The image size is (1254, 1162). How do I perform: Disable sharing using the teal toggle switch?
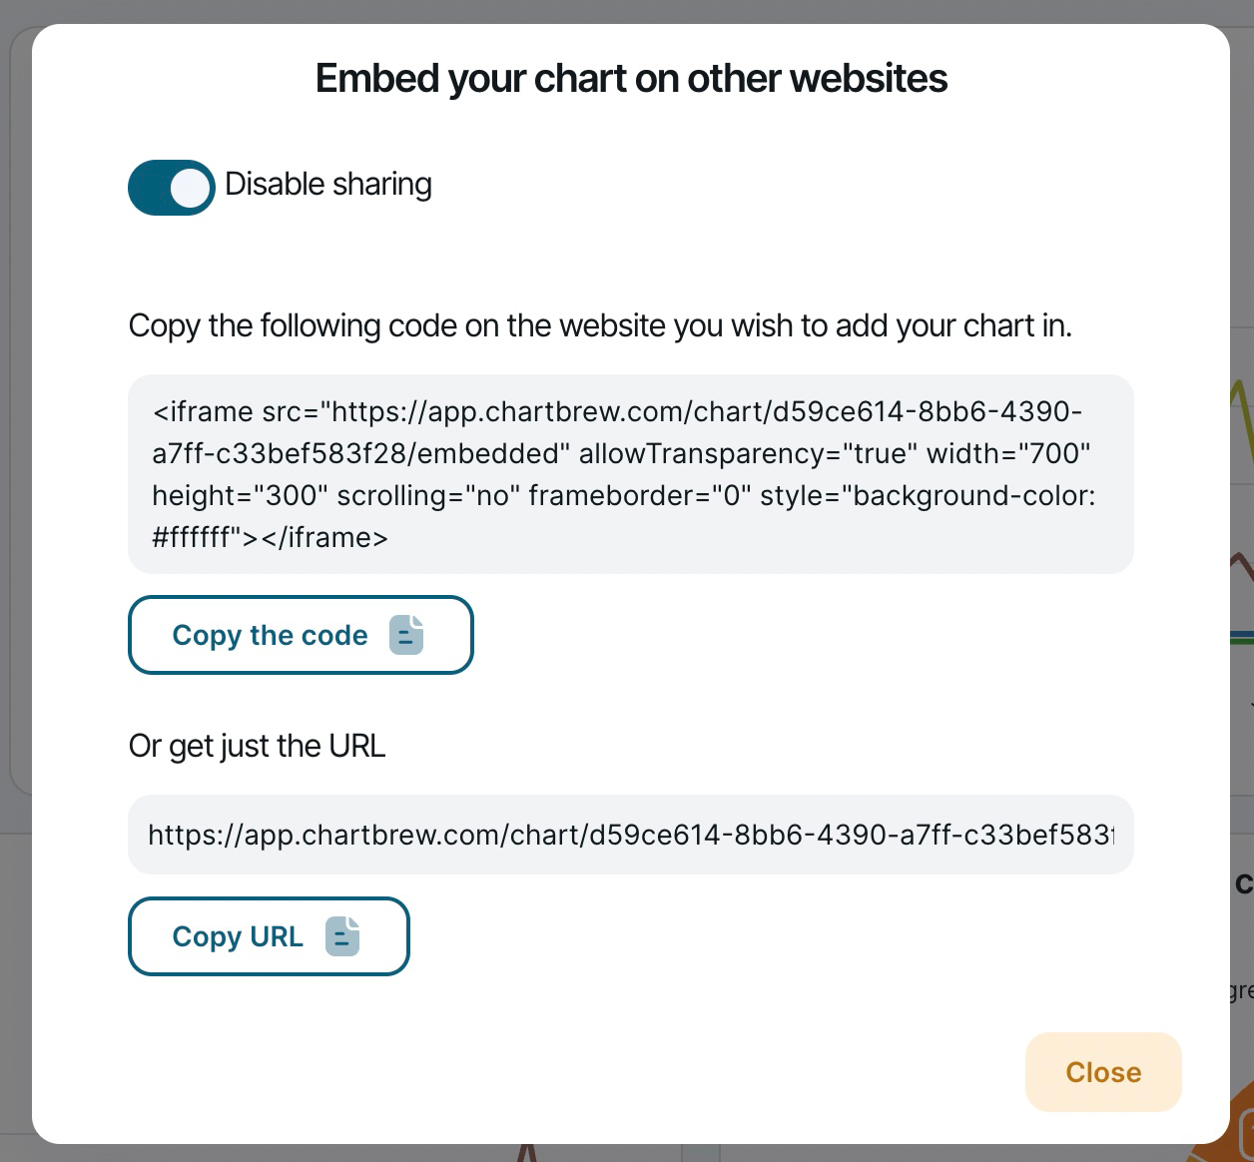pyautogui.click(x=171, y=187)
